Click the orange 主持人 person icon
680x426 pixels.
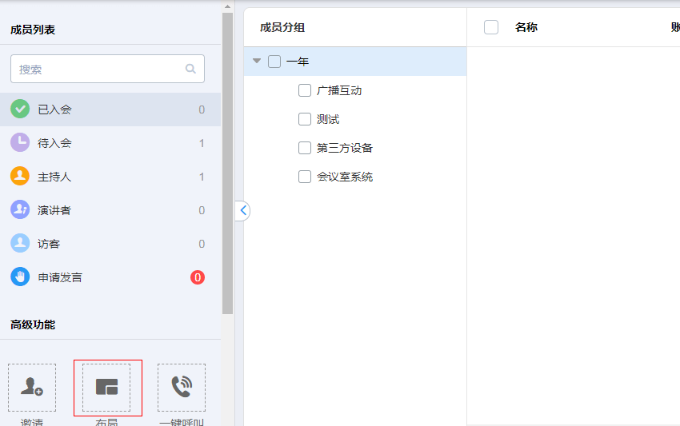(20, 176)
